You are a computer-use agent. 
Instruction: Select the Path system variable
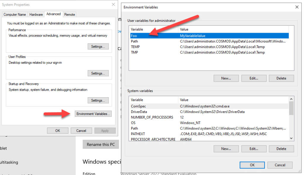point(178,128)
